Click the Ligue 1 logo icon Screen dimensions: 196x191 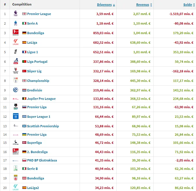coord(16,52)
